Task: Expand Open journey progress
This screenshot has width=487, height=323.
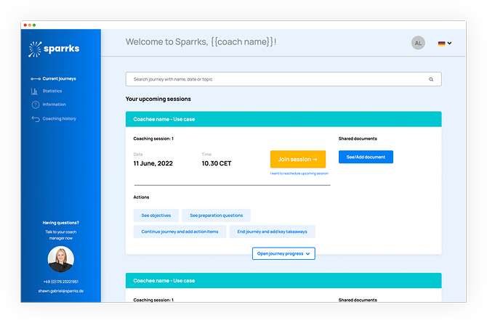Action: pos(283,253)
